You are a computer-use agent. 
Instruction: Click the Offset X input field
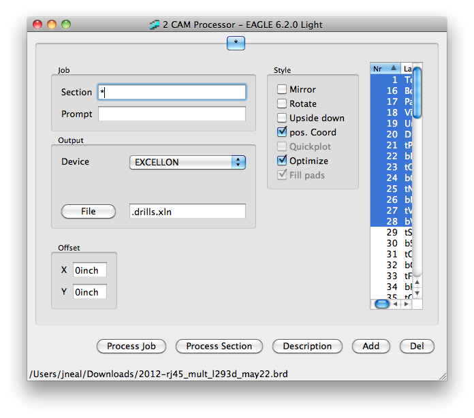90,270
